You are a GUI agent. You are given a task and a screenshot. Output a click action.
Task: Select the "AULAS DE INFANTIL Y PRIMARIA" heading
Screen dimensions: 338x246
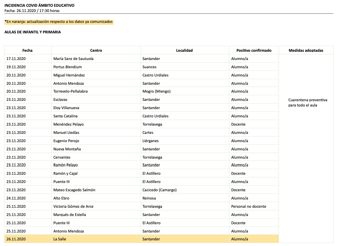click(33, 32)
